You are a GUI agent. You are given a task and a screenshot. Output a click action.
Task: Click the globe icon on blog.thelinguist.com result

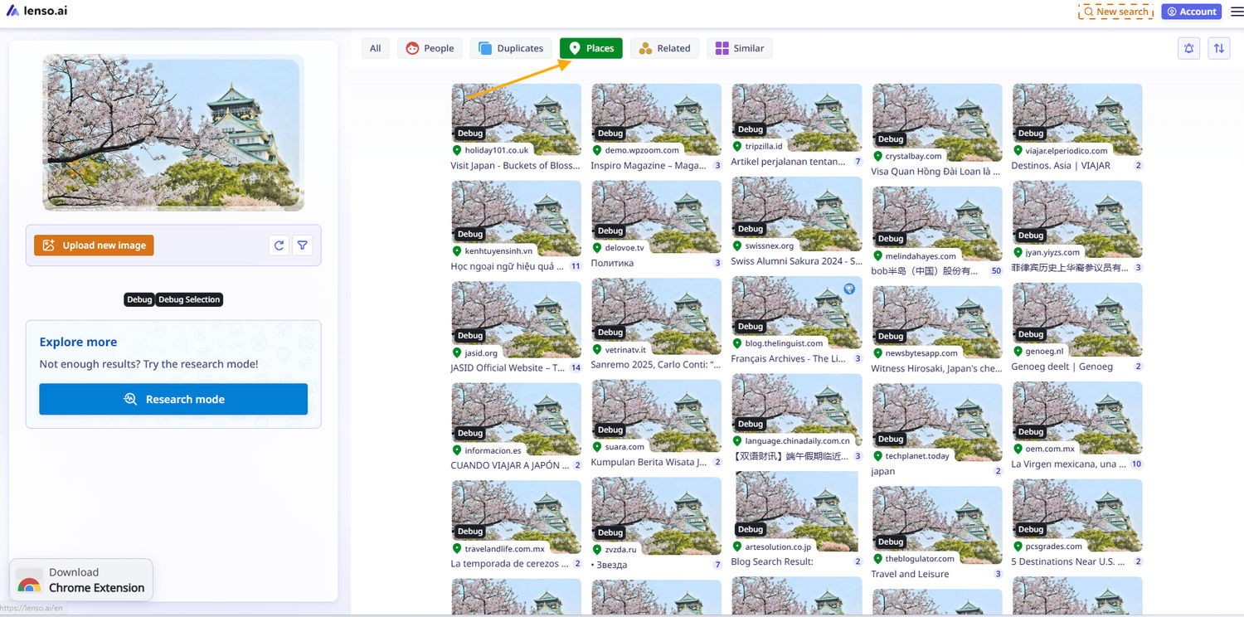tap(848, 289)
